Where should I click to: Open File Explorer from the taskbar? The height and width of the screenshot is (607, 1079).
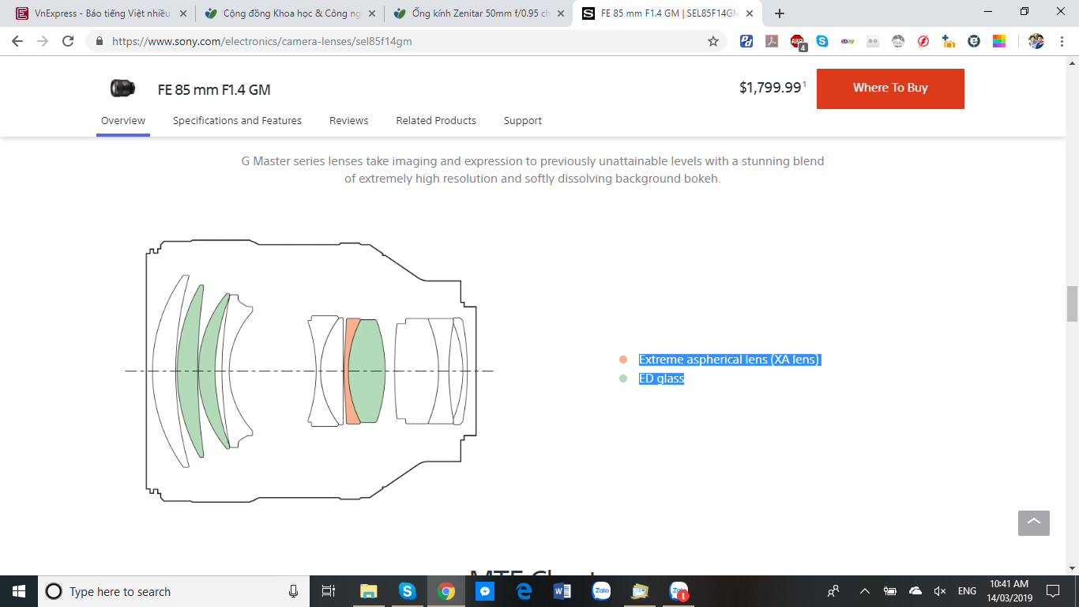368,591
